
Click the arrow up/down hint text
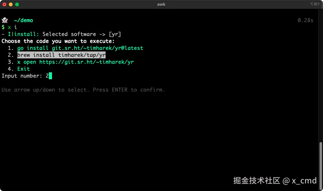[x=83, y=90]
